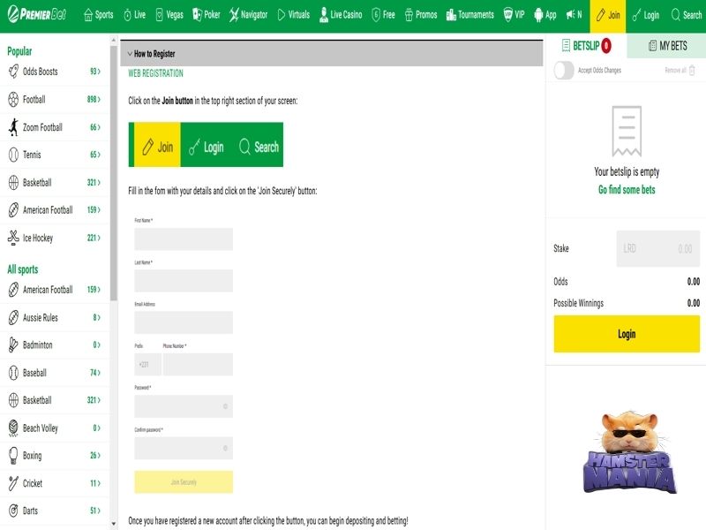Select the Ice Hockey sticks icon
706x530 pixels.
[x=13, y=238]
